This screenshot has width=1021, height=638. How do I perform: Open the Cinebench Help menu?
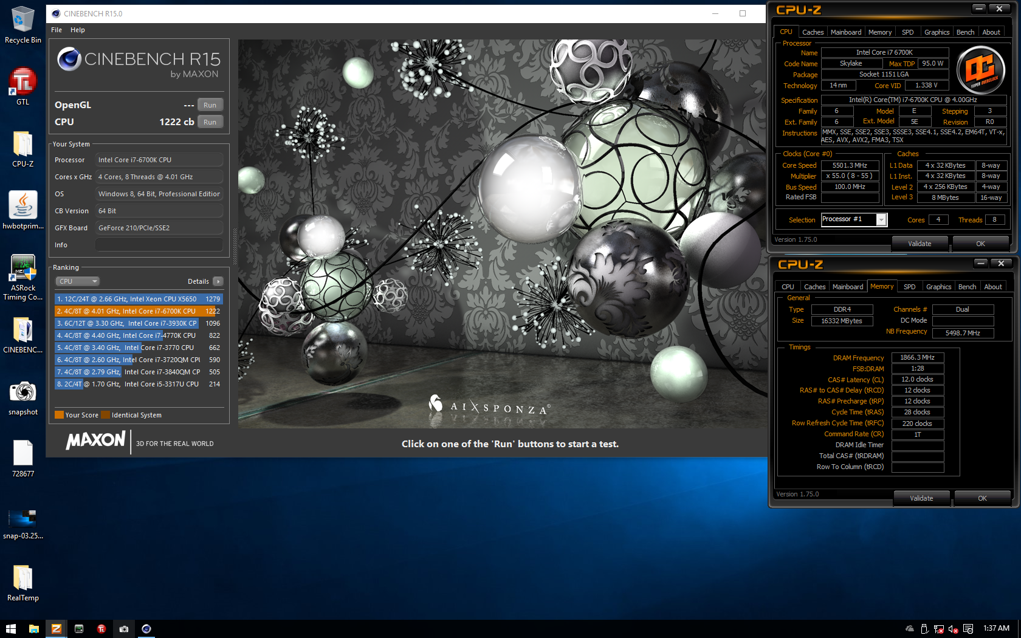[78, 30]
